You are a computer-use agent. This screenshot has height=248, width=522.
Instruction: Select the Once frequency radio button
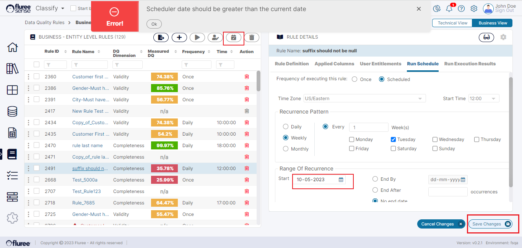355,79
